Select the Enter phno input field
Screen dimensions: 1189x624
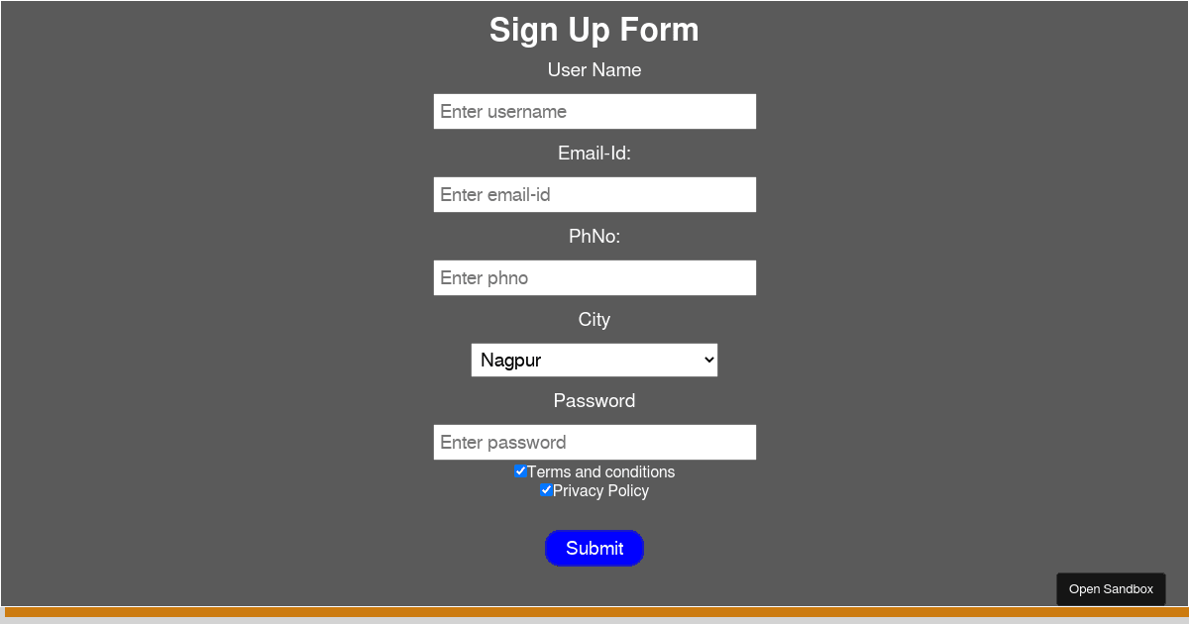(x=594, y=277)
